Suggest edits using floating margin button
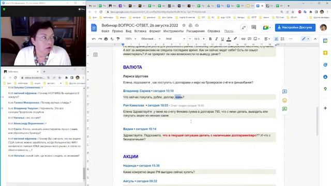Viewport: 331px width, 186px height. (284, 109)
